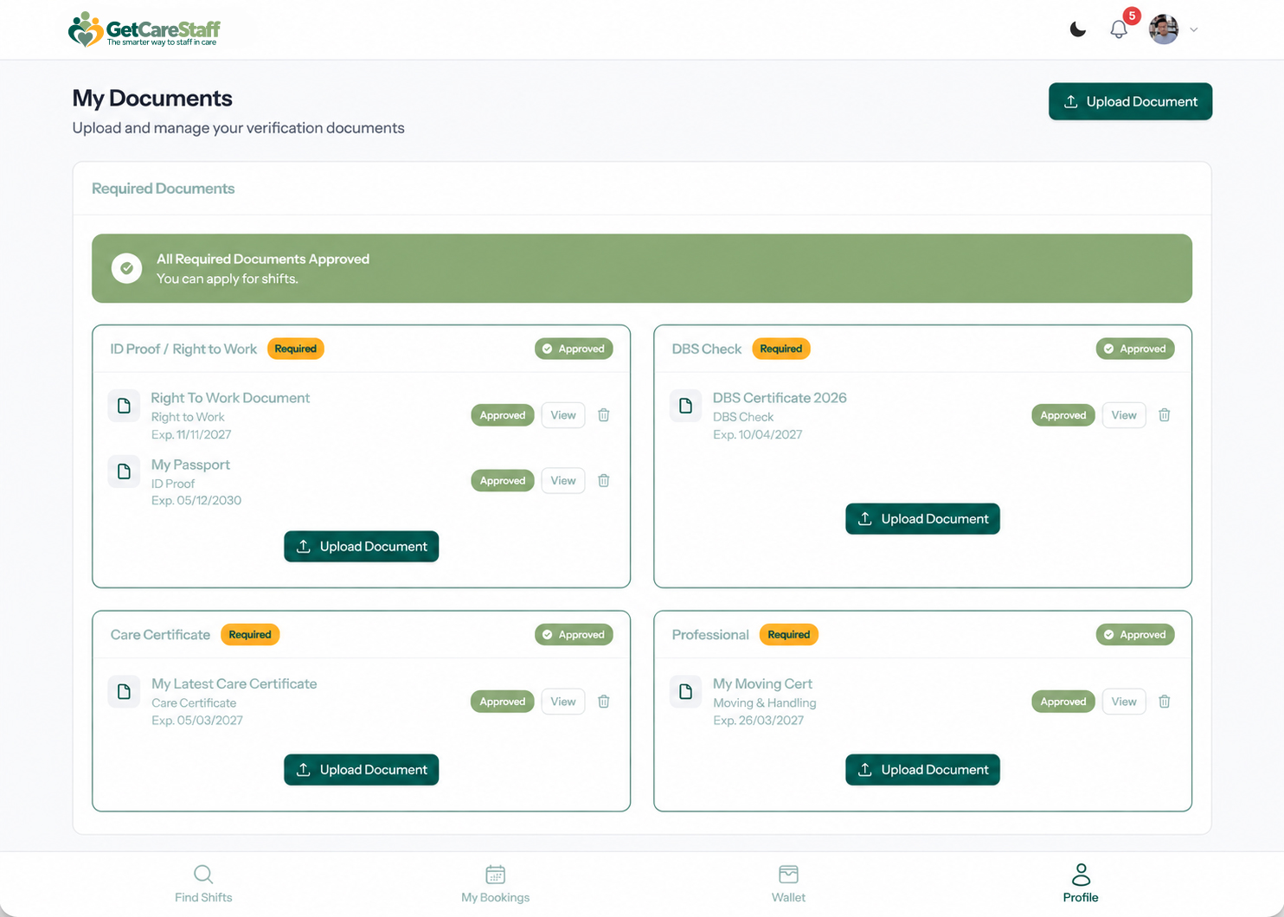Click Approved status of Right To Work Document

[x=503, y=415]
